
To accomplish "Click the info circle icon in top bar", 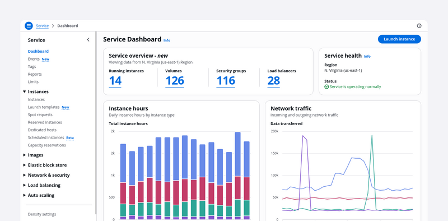I will [419, 26].
